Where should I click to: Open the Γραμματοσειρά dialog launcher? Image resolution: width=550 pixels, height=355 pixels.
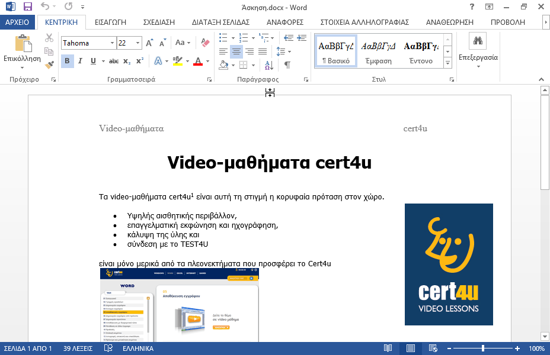(209, 79)
